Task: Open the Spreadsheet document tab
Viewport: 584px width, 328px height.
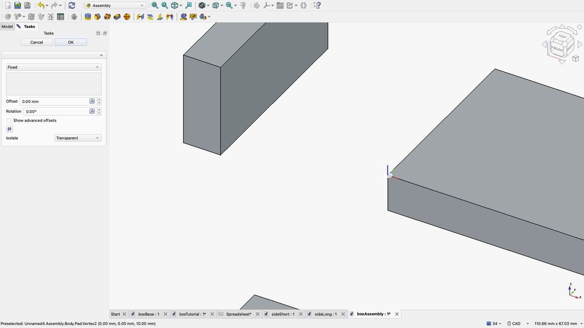Action: coord(239,314)
